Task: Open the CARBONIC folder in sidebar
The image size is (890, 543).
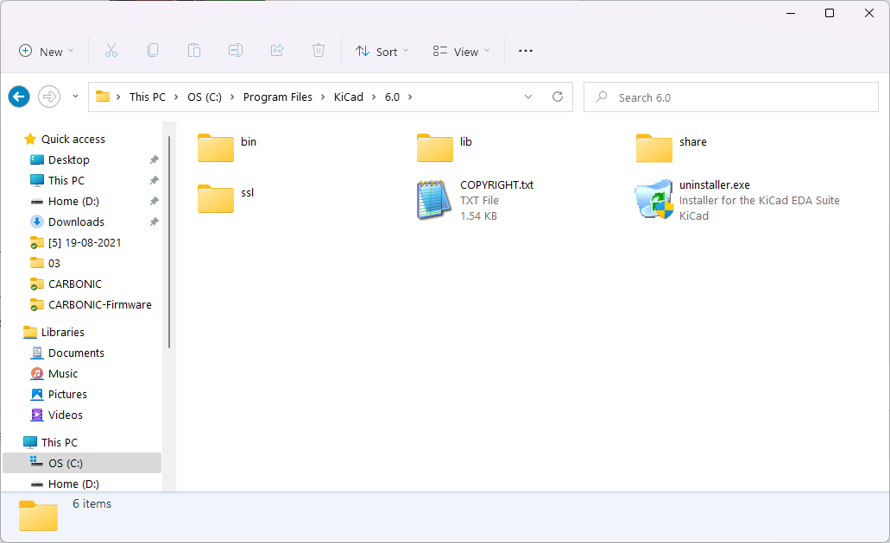Action: click(x=75, y=284)
